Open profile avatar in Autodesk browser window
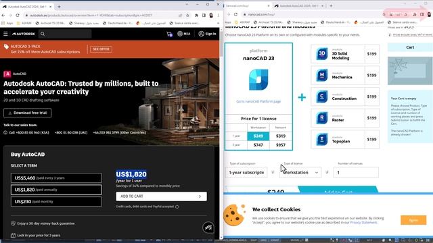 [211, 16]
